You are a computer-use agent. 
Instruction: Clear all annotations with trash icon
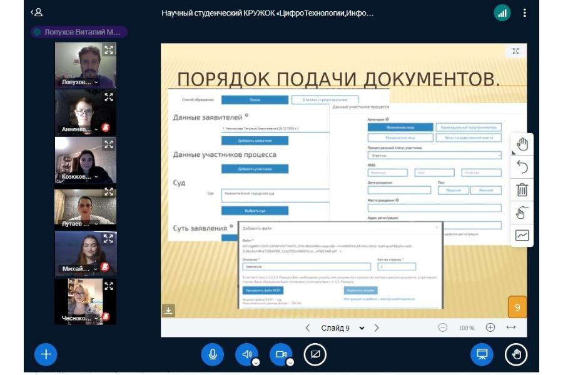[x=522, y=190]
